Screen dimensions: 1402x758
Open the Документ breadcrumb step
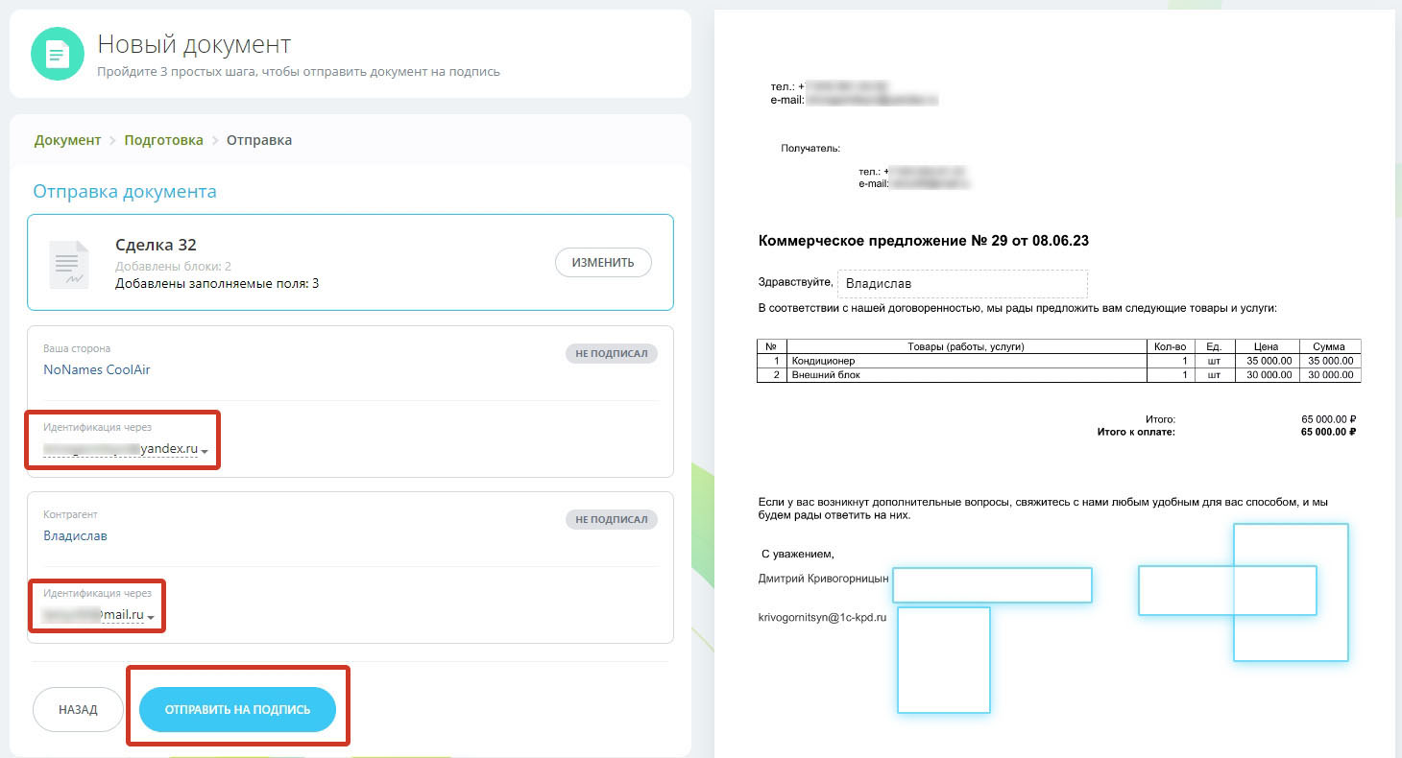67,139
